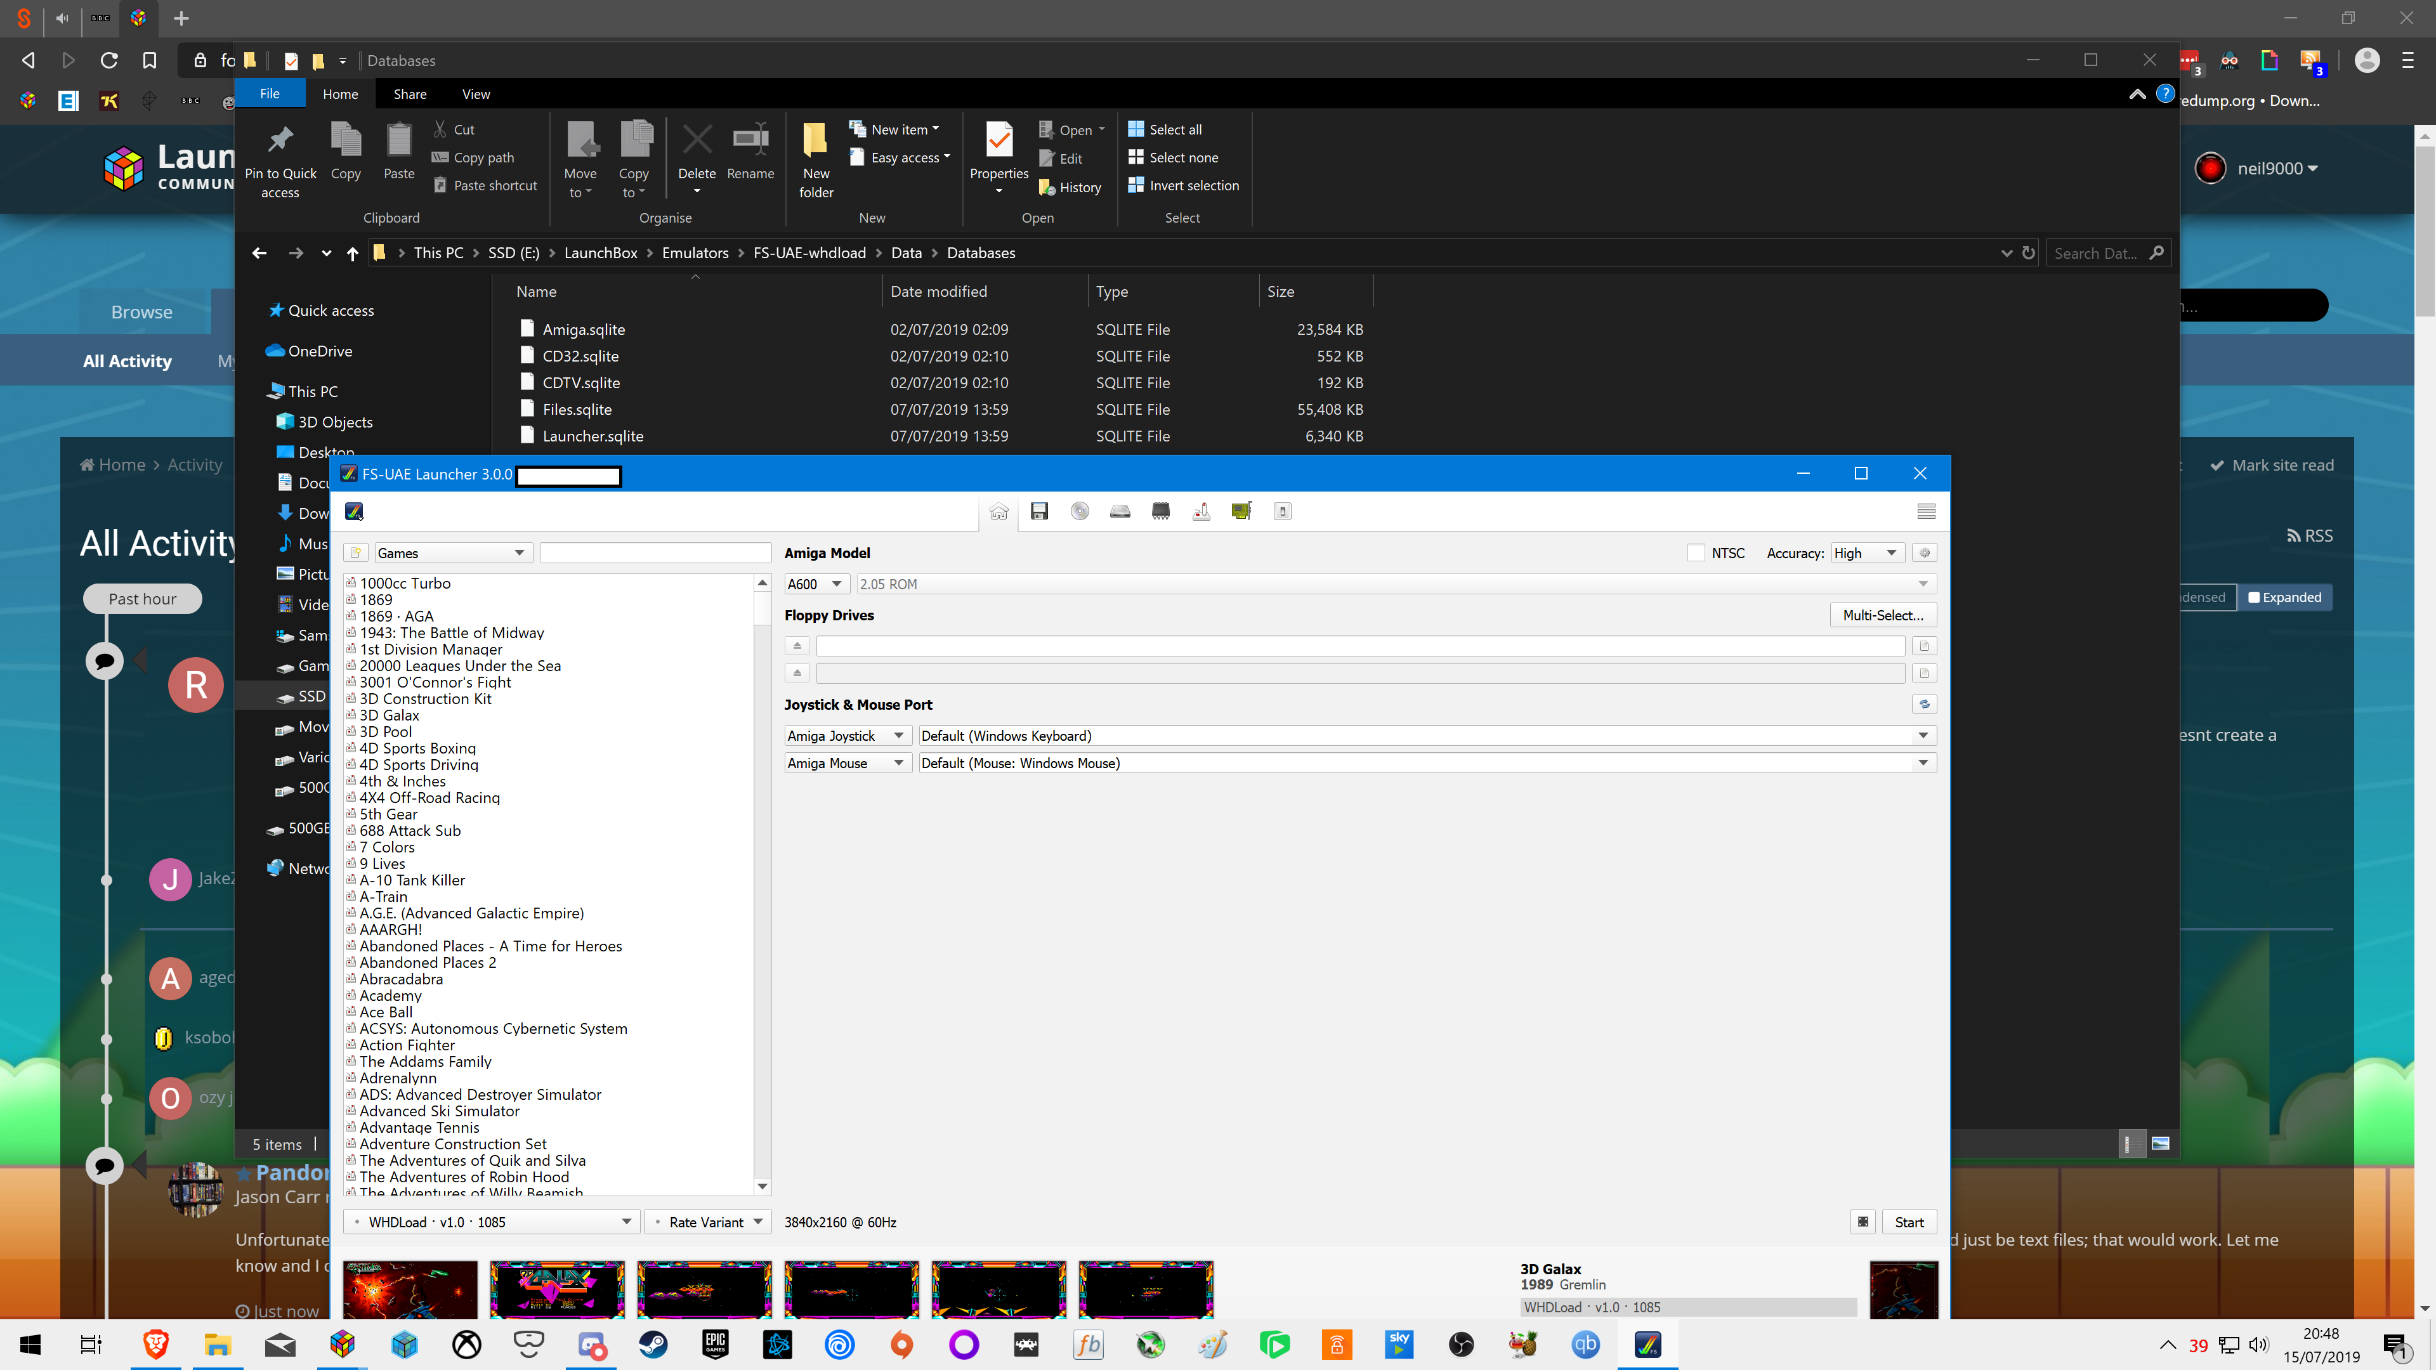Select the All Activity tab on the website
Image resolution: width=2436 pixels, height=1370 pixels.
tap(128, 361)
